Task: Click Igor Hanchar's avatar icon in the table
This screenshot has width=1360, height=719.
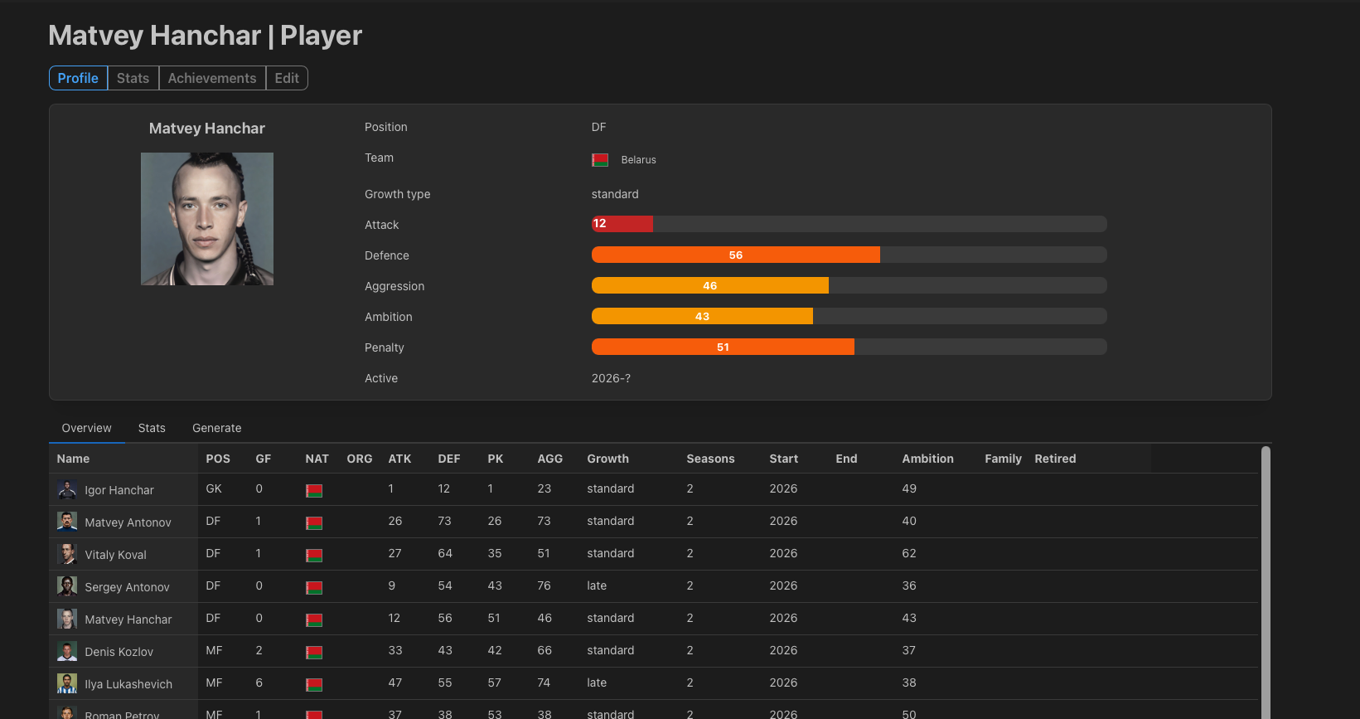Action: coord(67,489)
